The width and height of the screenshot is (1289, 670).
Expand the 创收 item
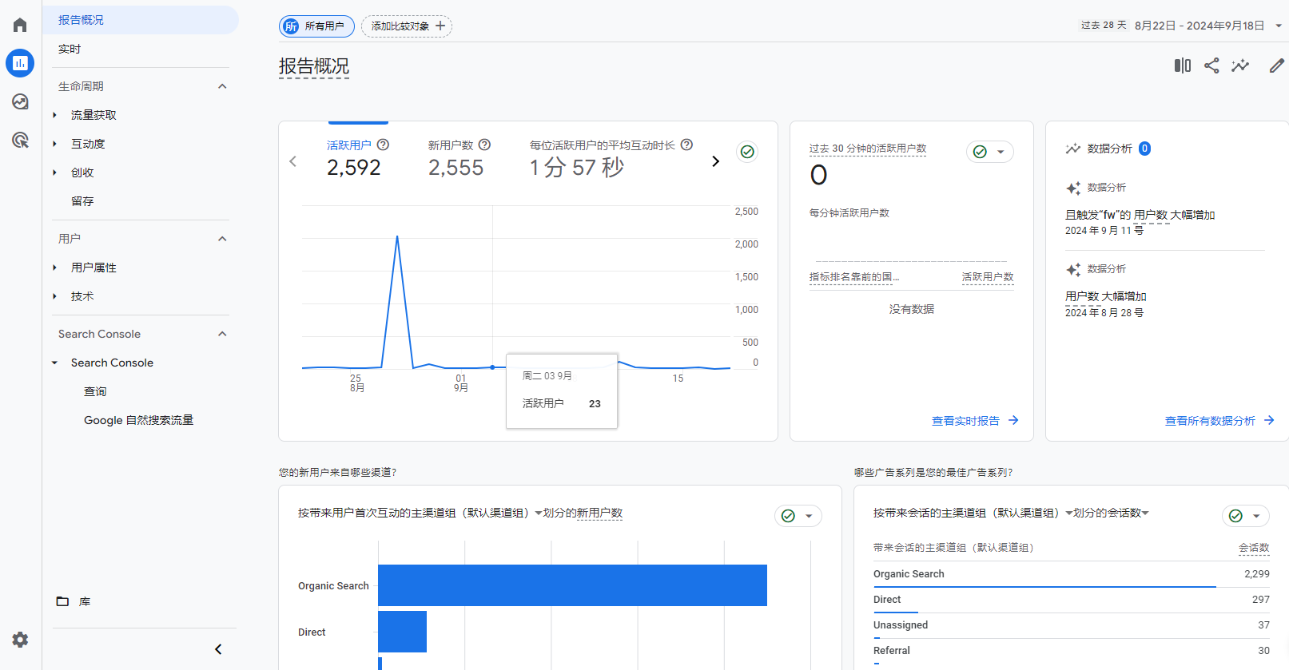coord(54,172)
